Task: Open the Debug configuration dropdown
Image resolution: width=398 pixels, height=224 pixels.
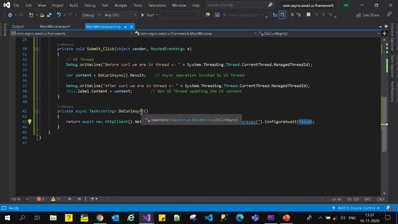Action: coord(91,15)
